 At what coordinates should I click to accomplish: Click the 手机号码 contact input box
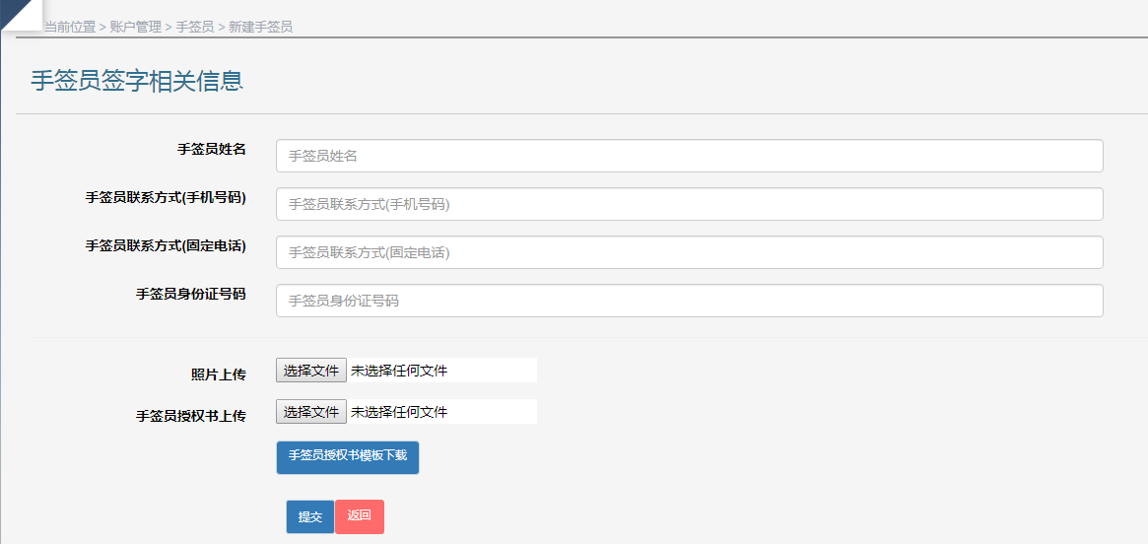[689, 204]
